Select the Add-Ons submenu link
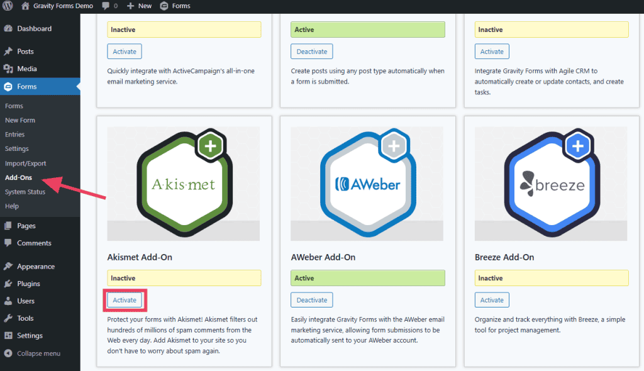This screenshot has height=371, width=644. click(18, 177)
